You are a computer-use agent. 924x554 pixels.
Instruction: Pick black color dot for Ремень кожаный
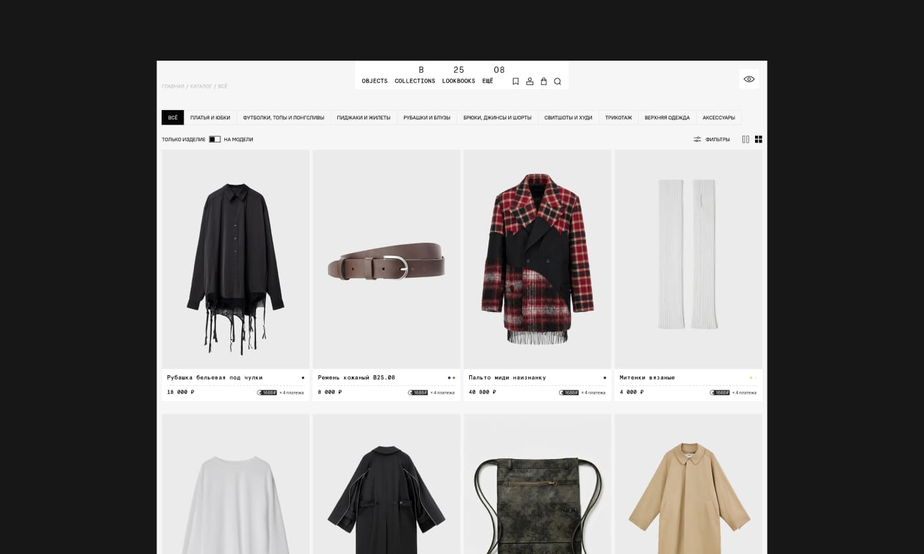pos(449,378)
